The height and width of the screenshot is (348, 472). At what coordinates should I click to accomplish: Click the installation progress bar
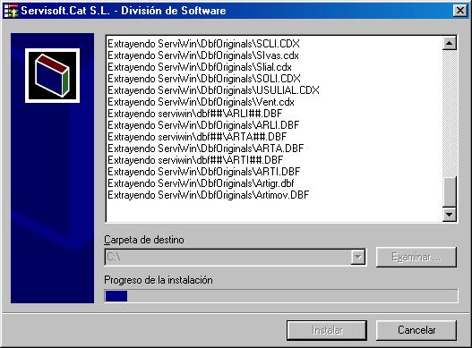click(281, 296)
